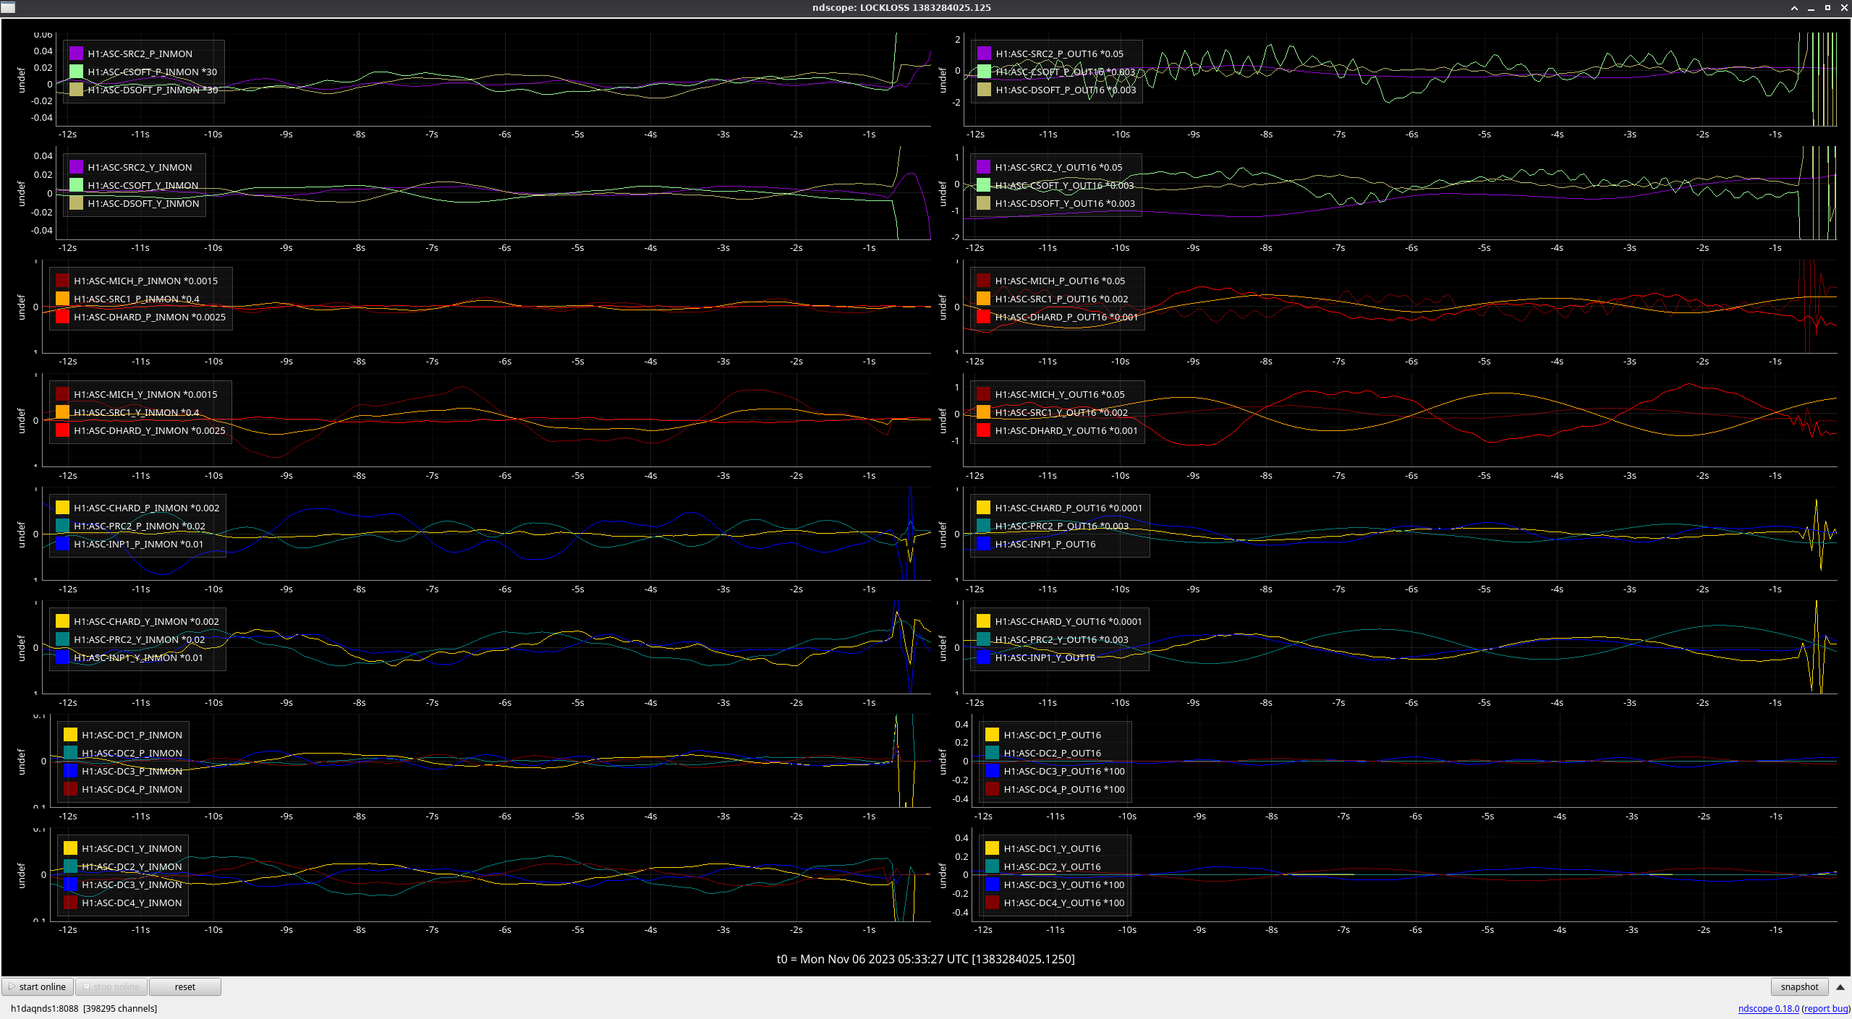
Task: Click the orange SRC1_P_OUT16 legend icon
Action: pyautogui.click(x=983, y=299)
